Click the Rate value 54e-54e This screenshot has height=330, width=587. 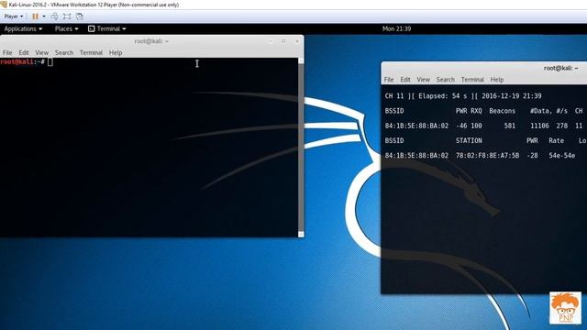(x=562, y=156)
